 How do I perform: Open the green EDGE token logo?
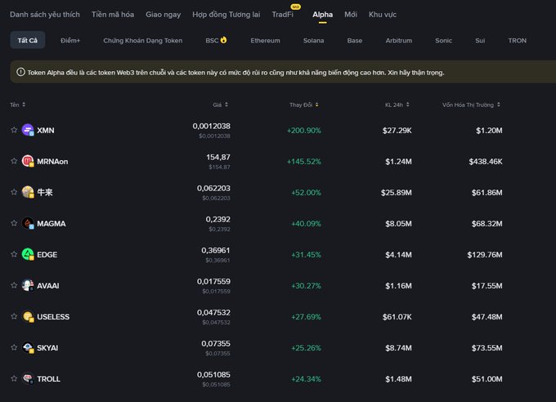coord(28,255)
